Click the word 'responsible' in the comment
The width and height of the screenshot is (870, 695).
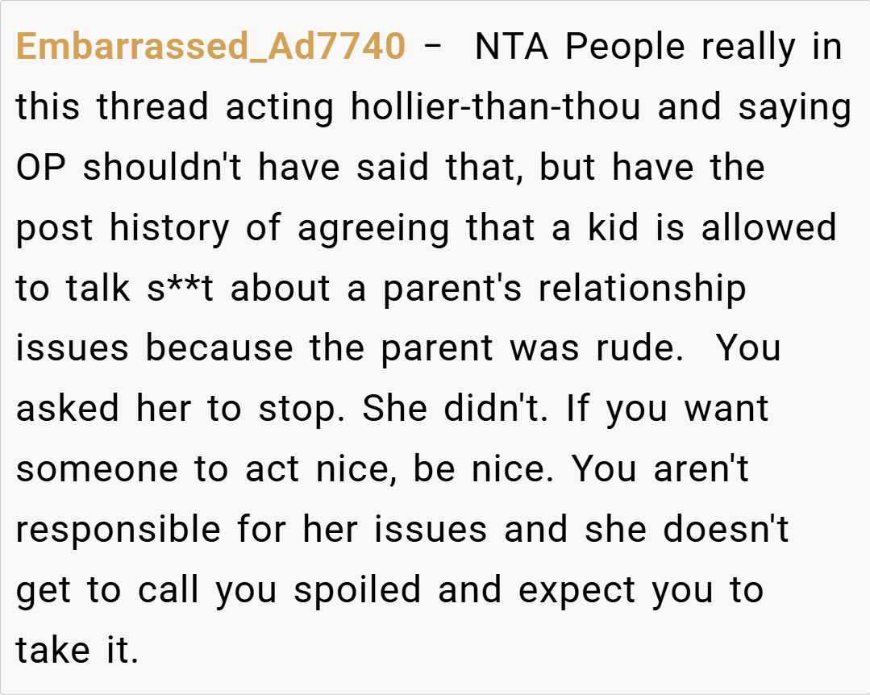coord(119,530)
